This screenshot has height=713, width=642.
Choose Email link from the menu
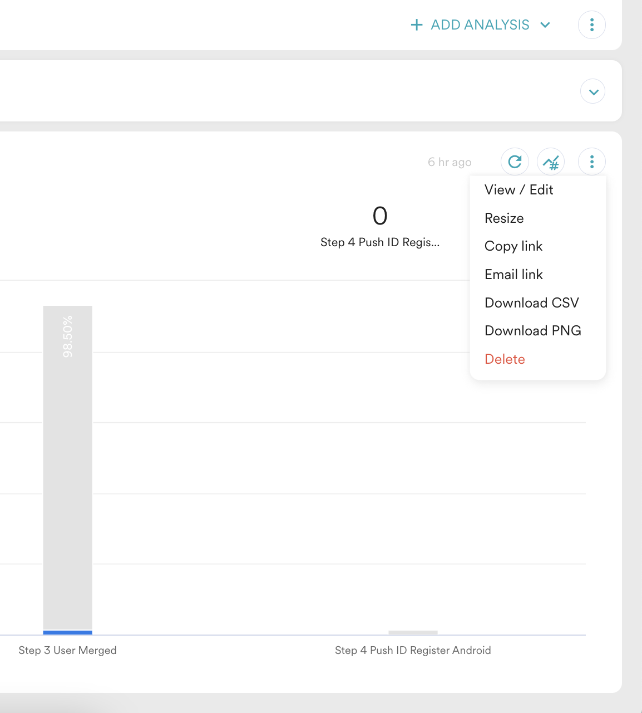pos(513,275)
